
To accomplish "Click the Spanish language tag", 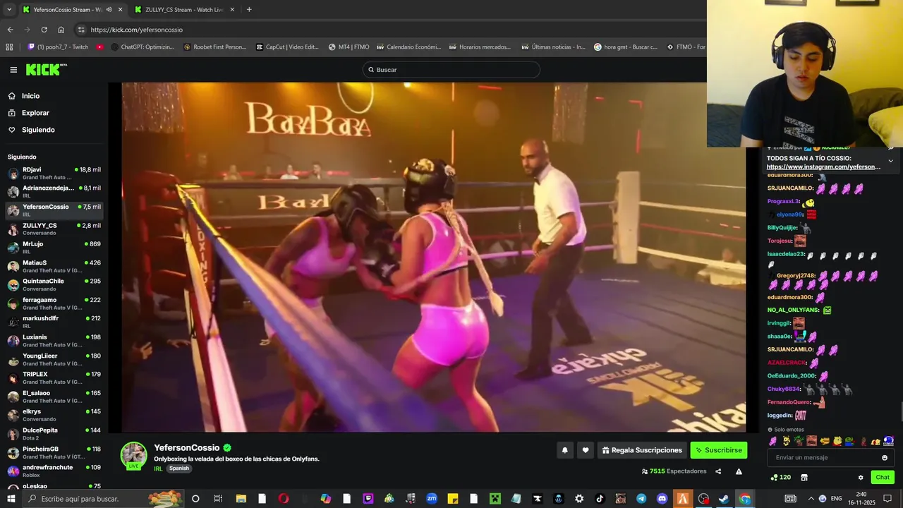I will click(x=179, y=468).
